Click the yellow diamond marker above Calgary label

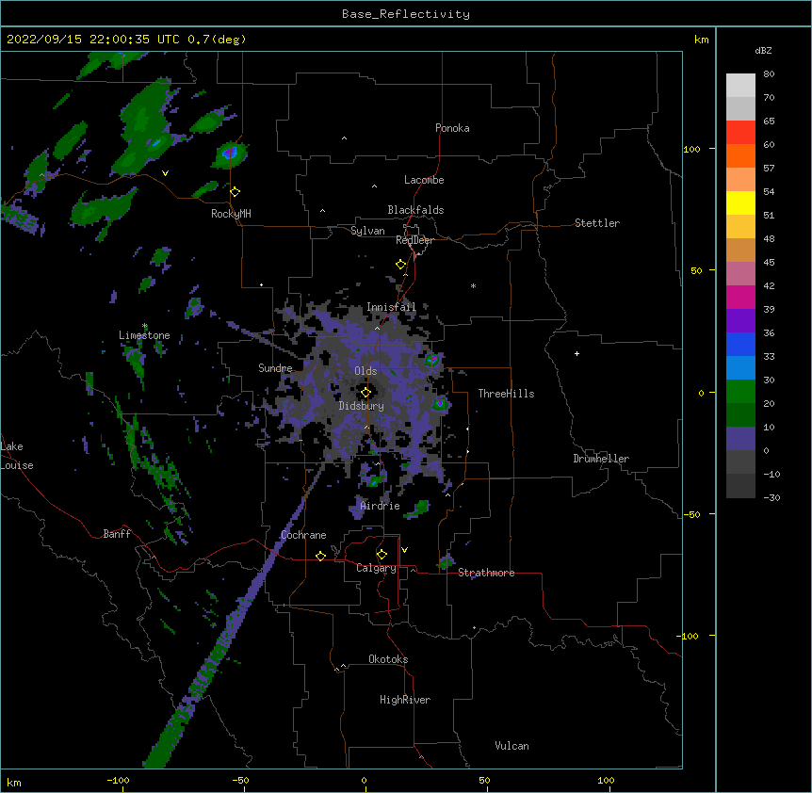382,555
